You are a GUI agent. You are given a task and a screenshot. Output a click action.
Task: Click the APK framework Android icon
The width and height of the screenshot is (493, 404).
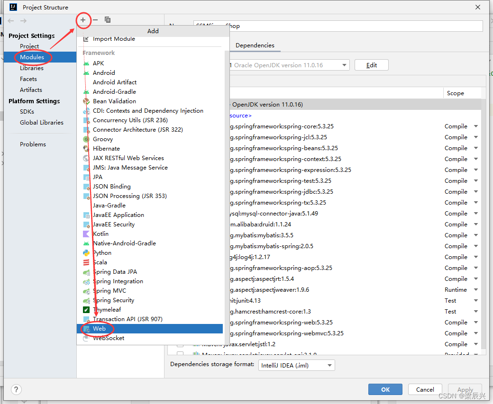[x=86, y=63]
